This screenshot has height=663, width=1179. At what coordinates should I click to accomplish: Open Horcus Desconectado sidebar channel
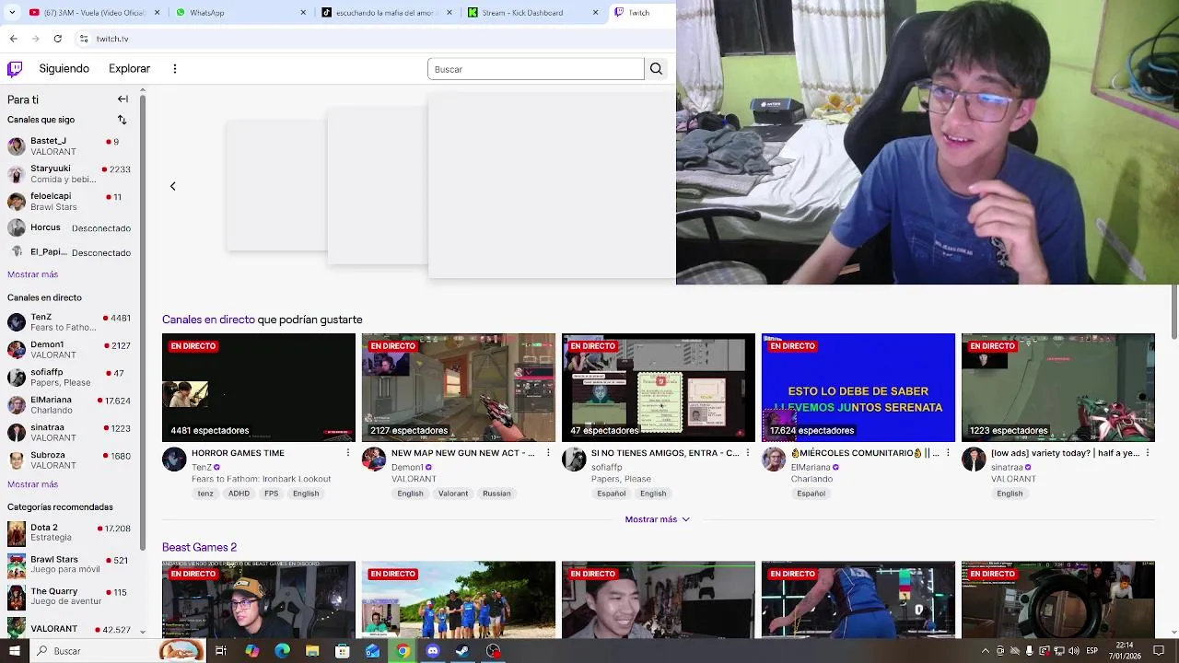point(70,227)
